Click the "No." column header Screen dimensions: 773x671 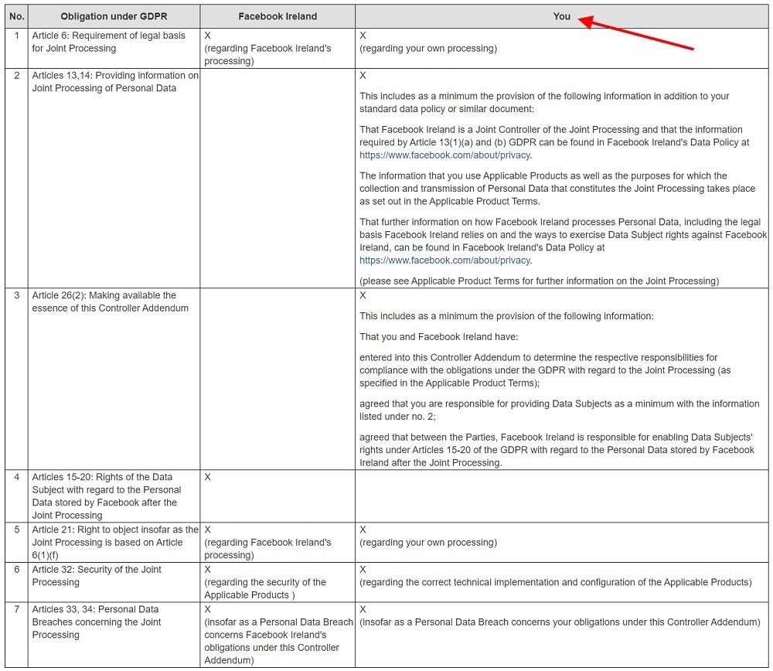pos(17,16)
